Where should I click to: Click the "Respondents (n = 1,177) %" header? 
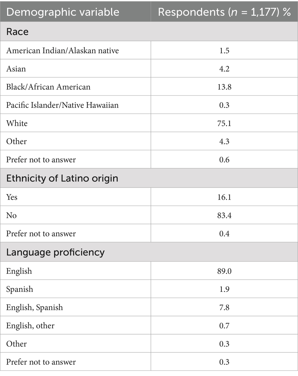[224, 12]
